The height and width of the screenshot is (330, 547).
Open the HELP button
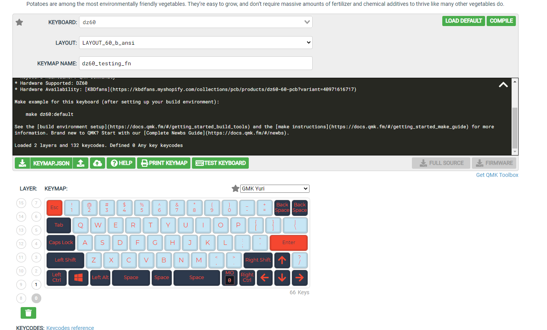click(121, 163)
